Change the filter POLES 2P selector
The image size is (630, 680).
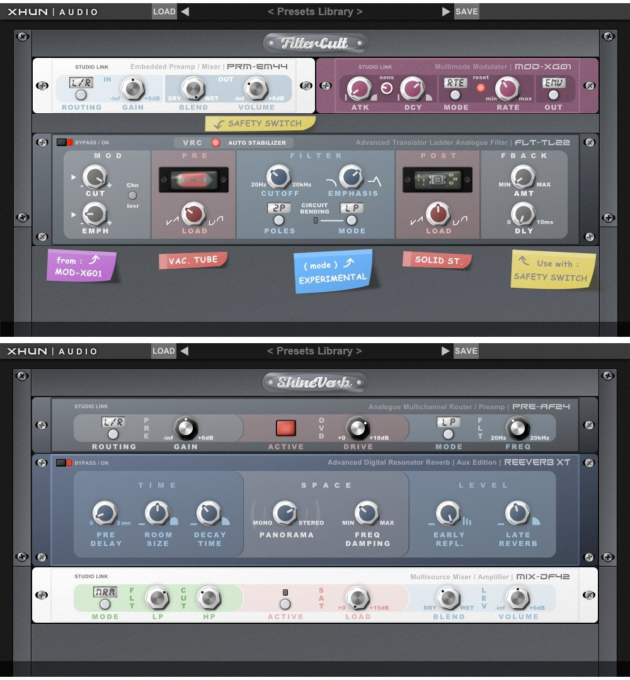(x=278, y=220)
